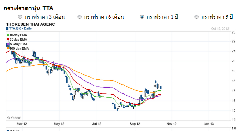
Task: Click the 50-day EMA legend text
Action: click(x=18, y=44)
